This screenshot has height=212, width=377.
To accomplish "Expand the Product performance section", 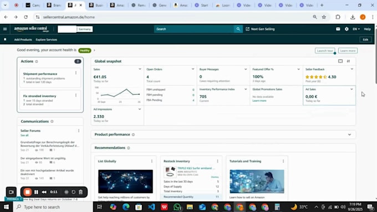I will coord(349,135).
